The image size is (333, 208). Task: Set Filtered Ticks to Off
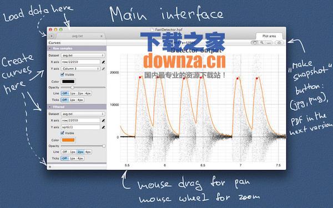pyautogui.click(x=65, y=158)
